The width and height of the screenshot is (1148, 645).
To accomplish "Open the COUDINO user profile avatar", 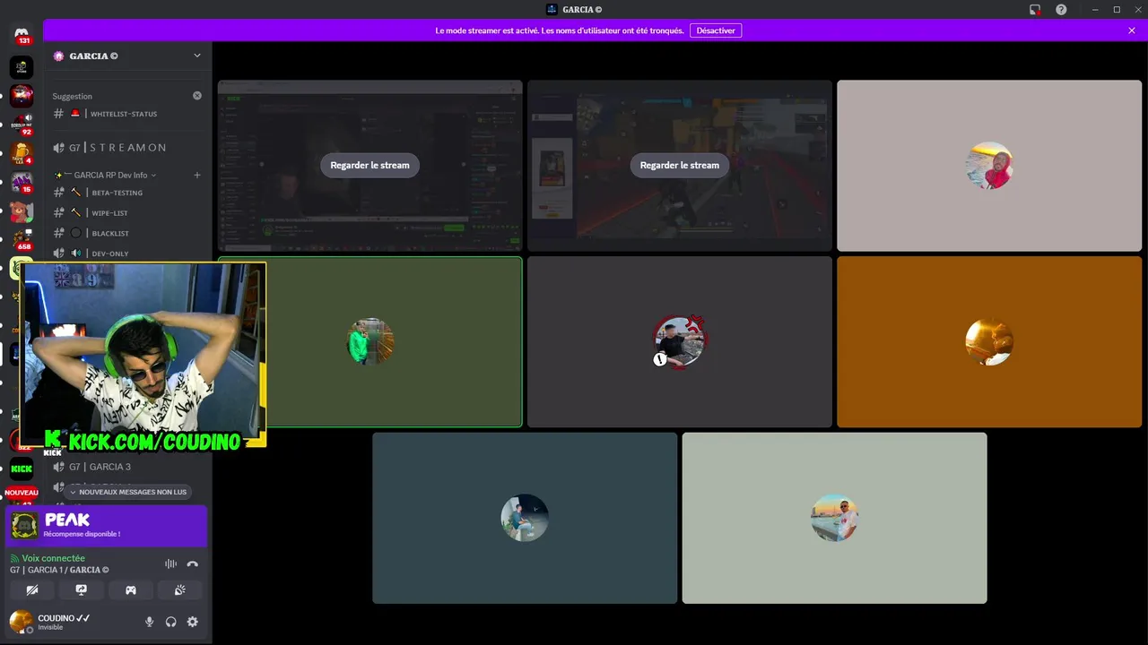I will pyautogui.click(x=21, y=622).
